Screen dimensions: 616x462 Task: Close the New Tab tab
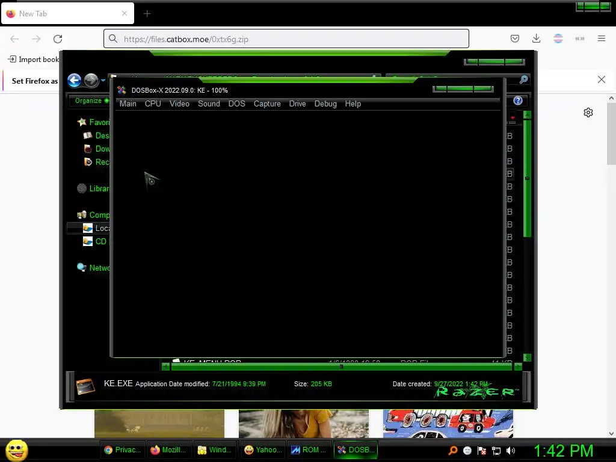coord(125,13)
